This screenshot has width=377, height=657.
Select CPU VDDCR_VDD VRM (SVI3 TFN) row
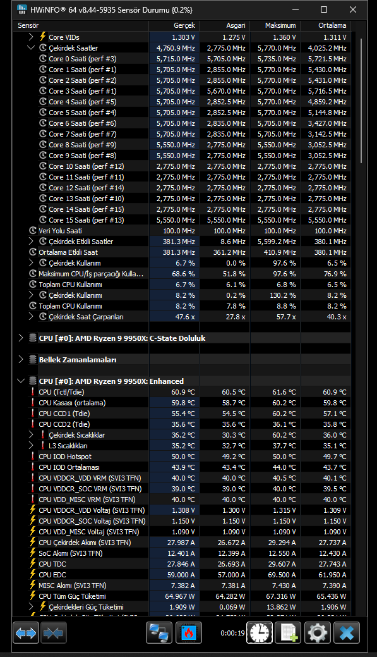pos(183,477)
